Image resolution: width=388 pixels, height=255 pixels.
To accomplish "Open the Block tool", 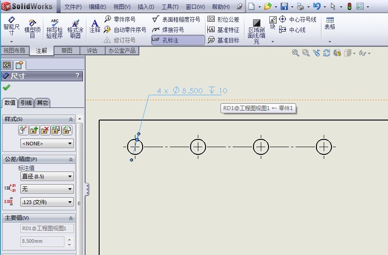I will click(x=273, y=23).
